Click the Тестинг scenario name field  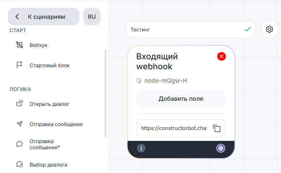point(184,30)
